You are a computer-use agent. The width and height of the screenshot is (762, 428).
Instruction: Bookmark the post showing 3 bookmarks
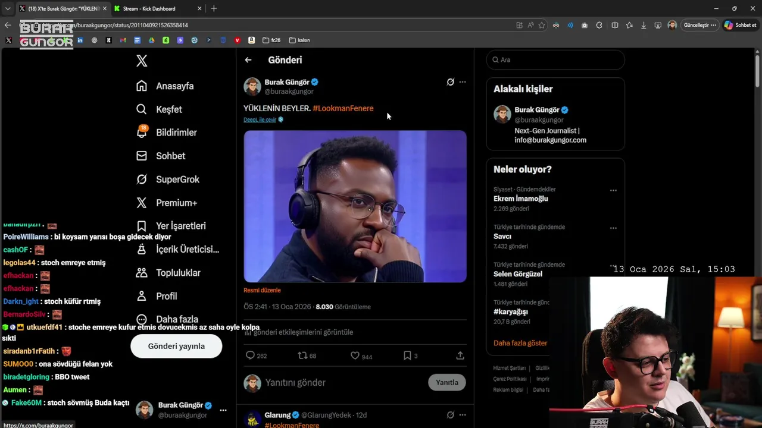coord(407,355)
